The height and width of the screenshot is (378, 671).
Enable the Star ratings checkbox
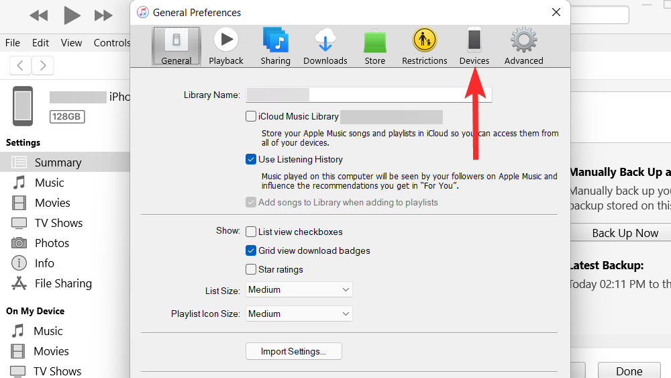pyautogui.click(x=251, y=269)
